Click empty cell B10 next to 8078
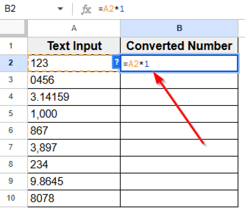 click(179, 198)
